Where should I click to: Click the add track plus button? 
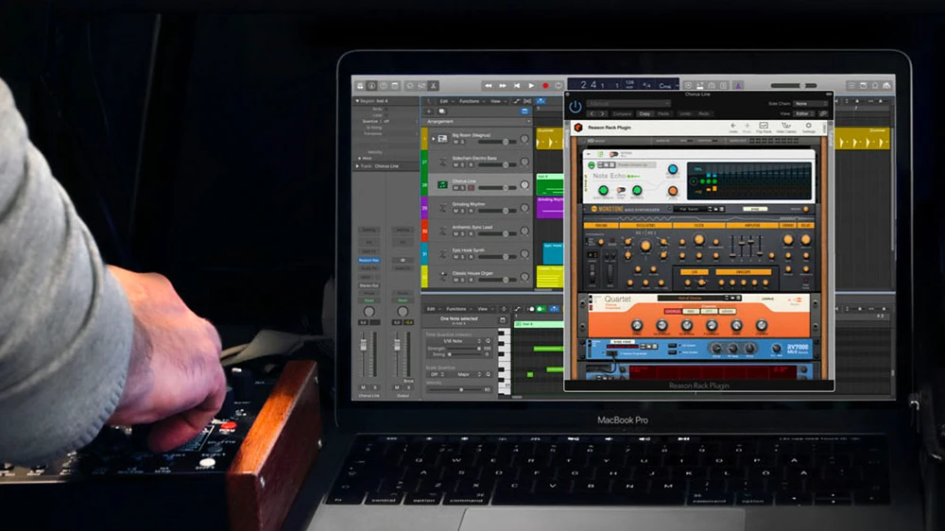[x=428, y=111]
